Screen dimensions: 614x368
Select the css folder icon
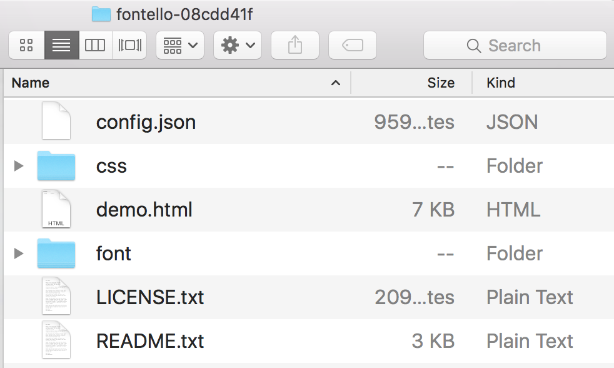click(56, 166)
